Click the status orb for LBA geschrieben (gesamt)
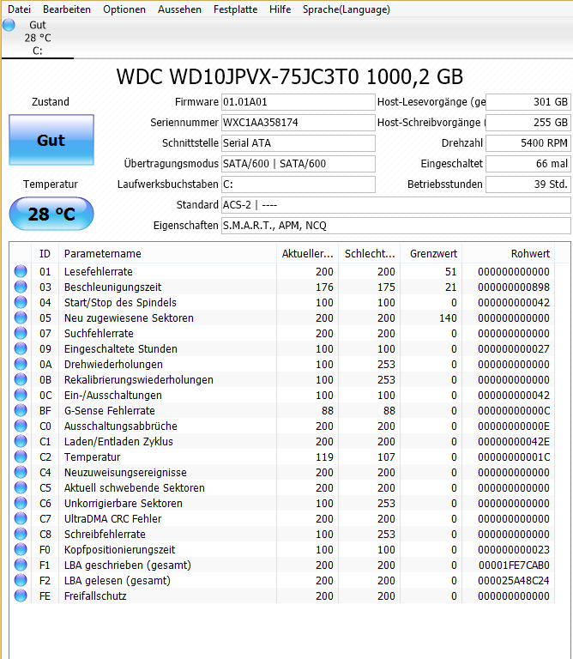573x659 pixels. (21, 565)
